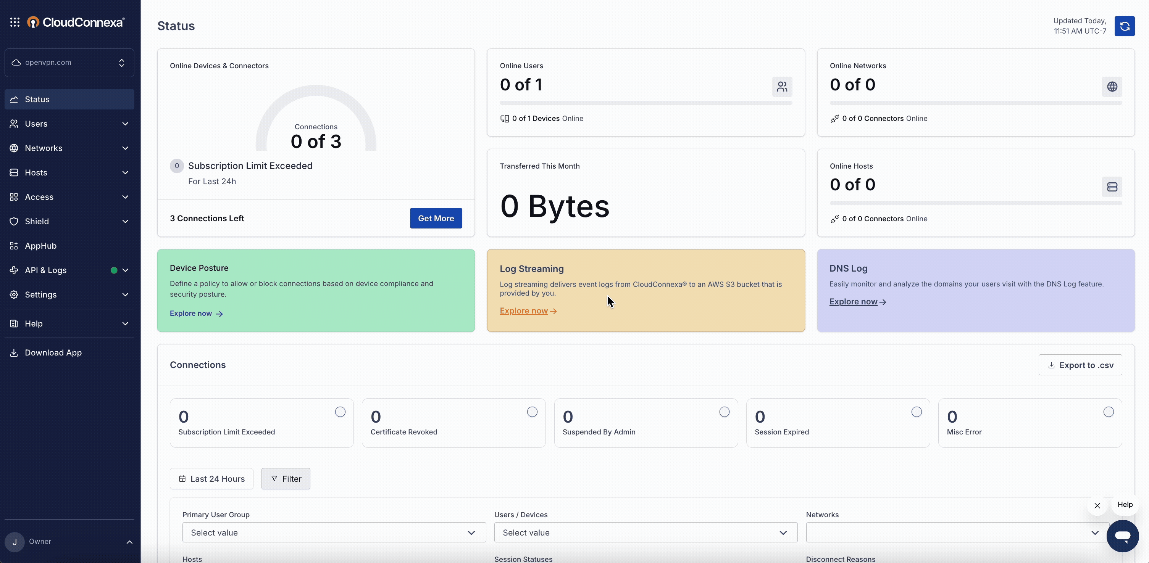Viewport: 1149px width, 563px height.
Task: Close the Help tooltip popup
Action: click(1097, 505)
